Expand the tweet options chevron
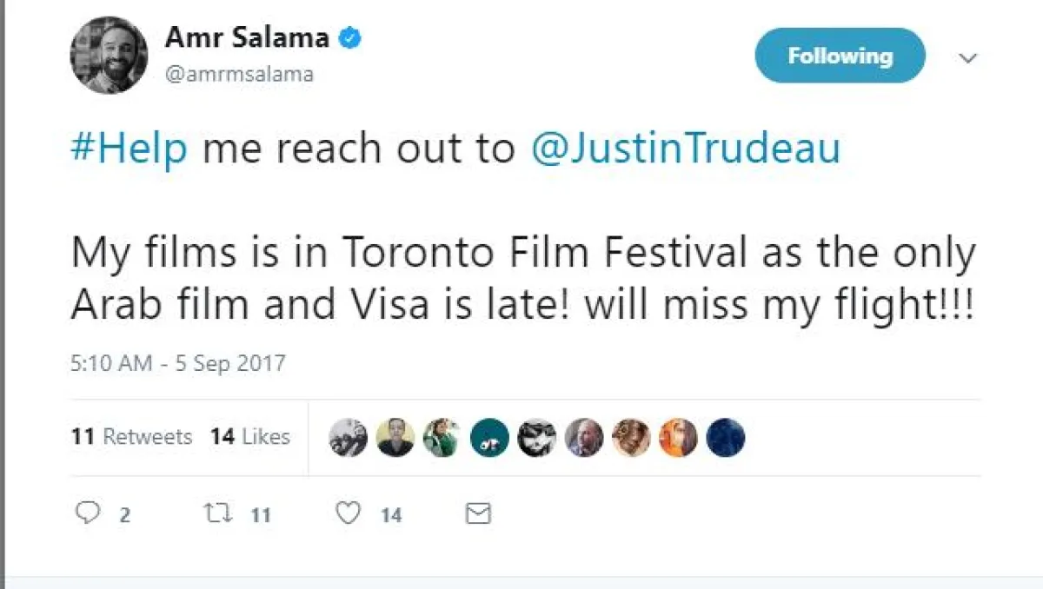 pos(967,58)
